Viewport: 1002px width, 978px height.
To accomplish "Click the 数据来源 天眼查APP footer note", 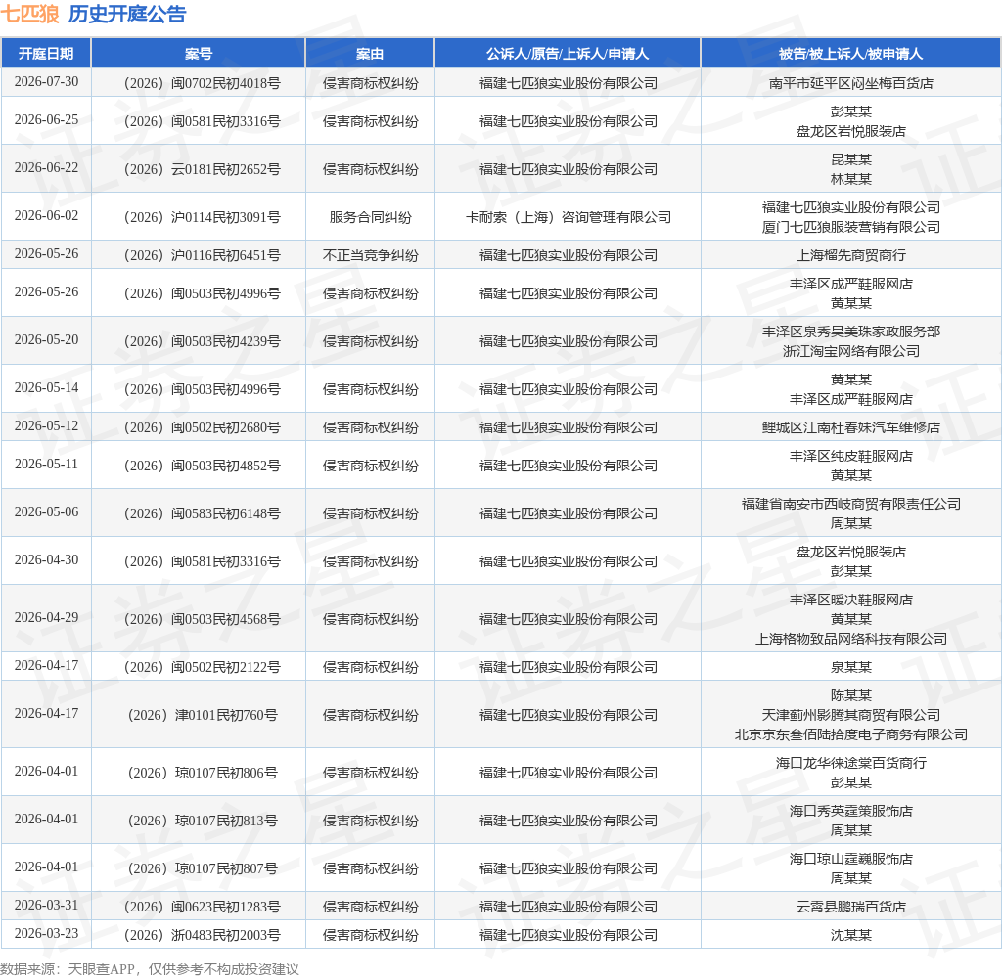I will pos(150,969).
